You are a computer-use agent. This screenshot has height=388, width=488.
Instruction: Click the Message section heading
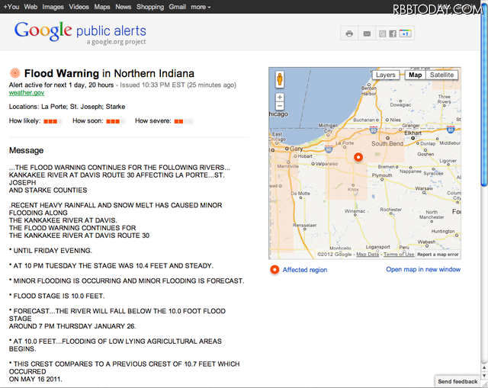[26, 150]
